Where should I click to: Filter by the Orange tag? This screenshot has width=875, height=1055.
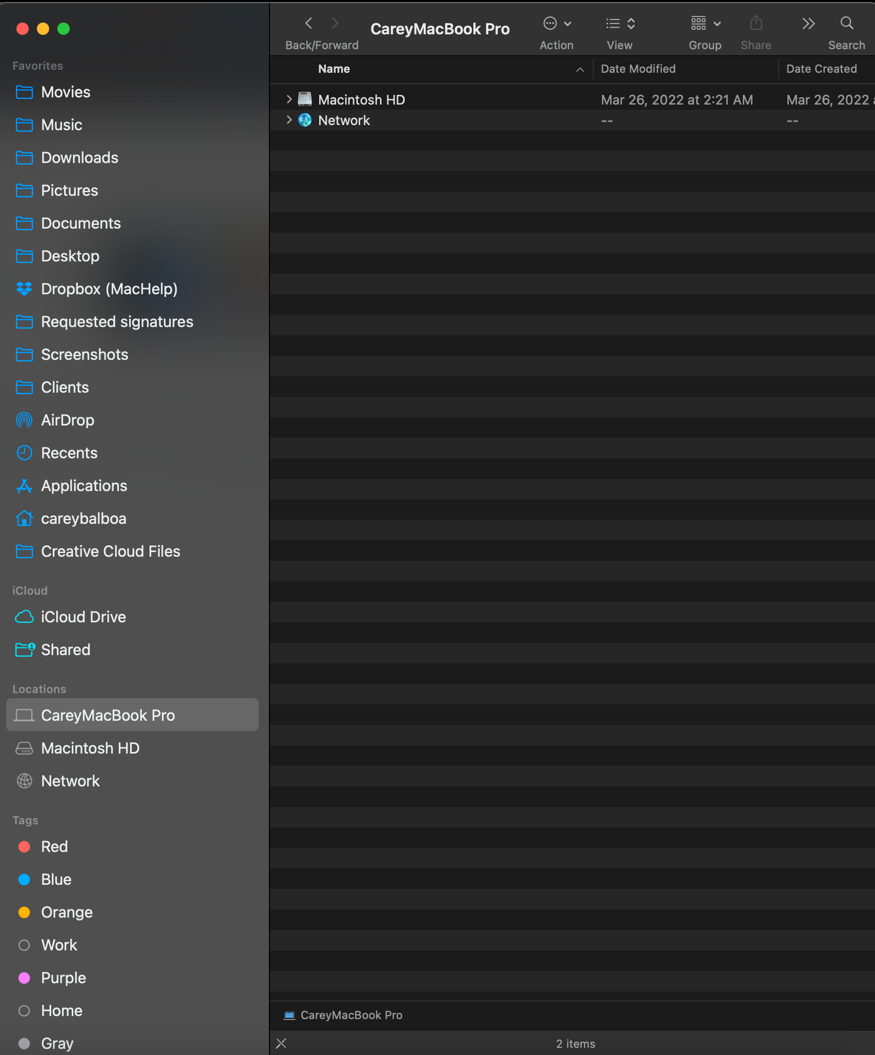click(x=132, y=912)
